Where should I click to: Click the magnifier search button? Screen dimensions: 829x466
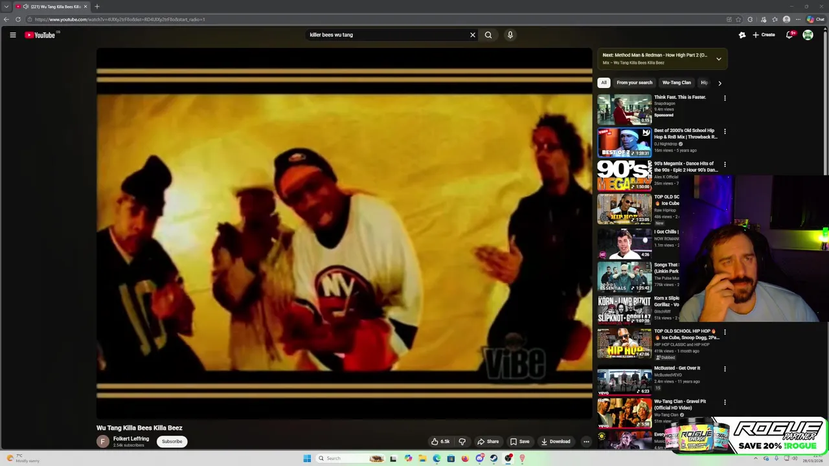[x=488, y=35]
